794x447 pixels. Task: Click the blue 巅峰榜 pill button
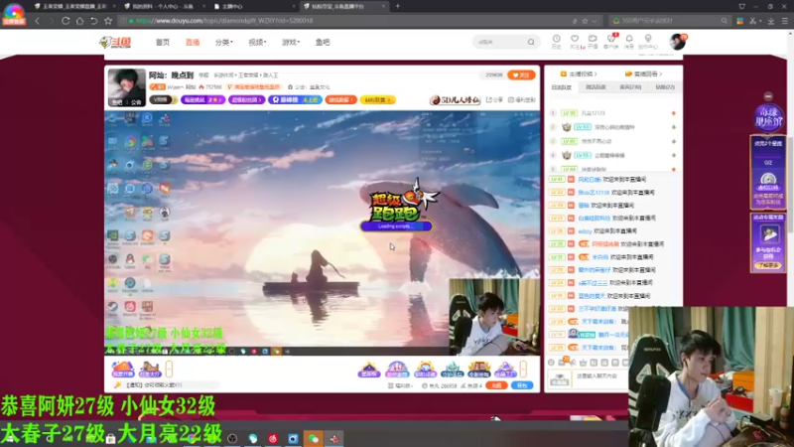295,100
